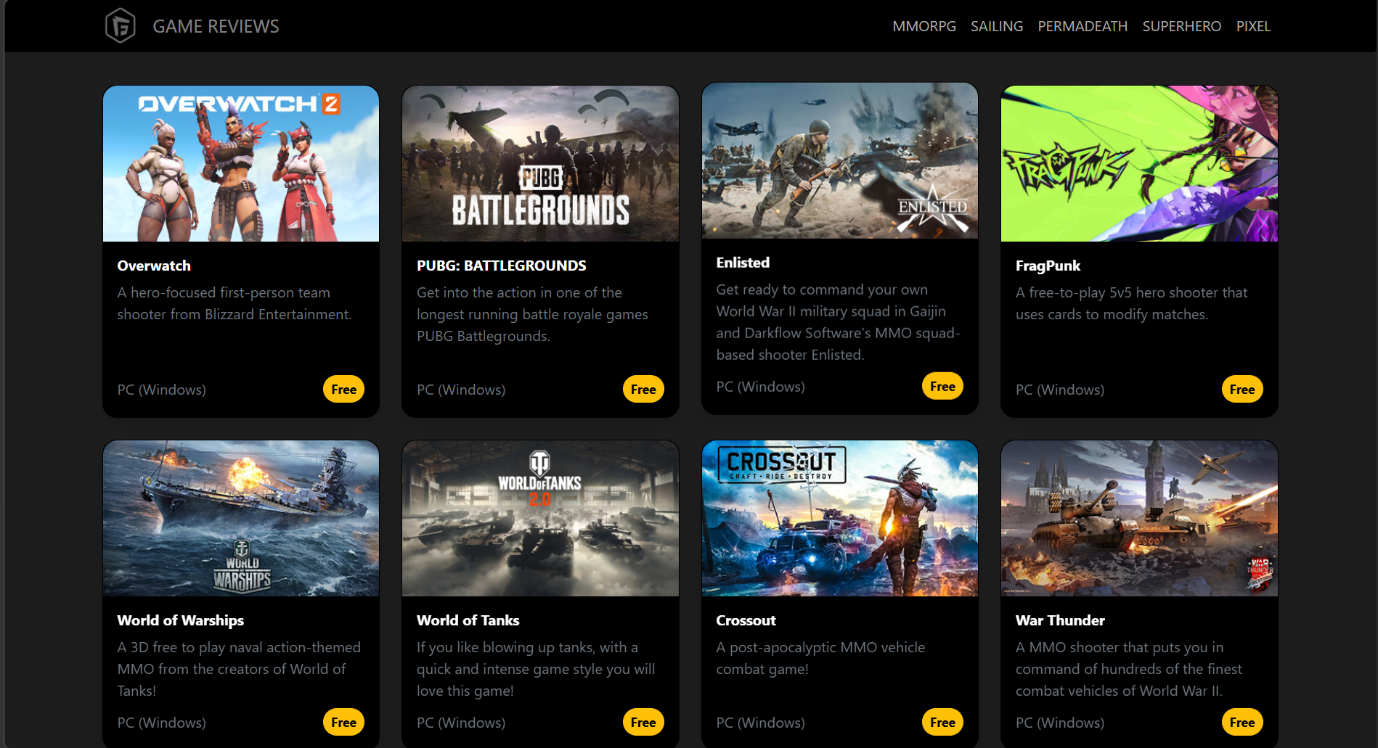Click the Free badge on Crossout card
The height and width of the screenshot is (748, 1378).
pos(942,723)
